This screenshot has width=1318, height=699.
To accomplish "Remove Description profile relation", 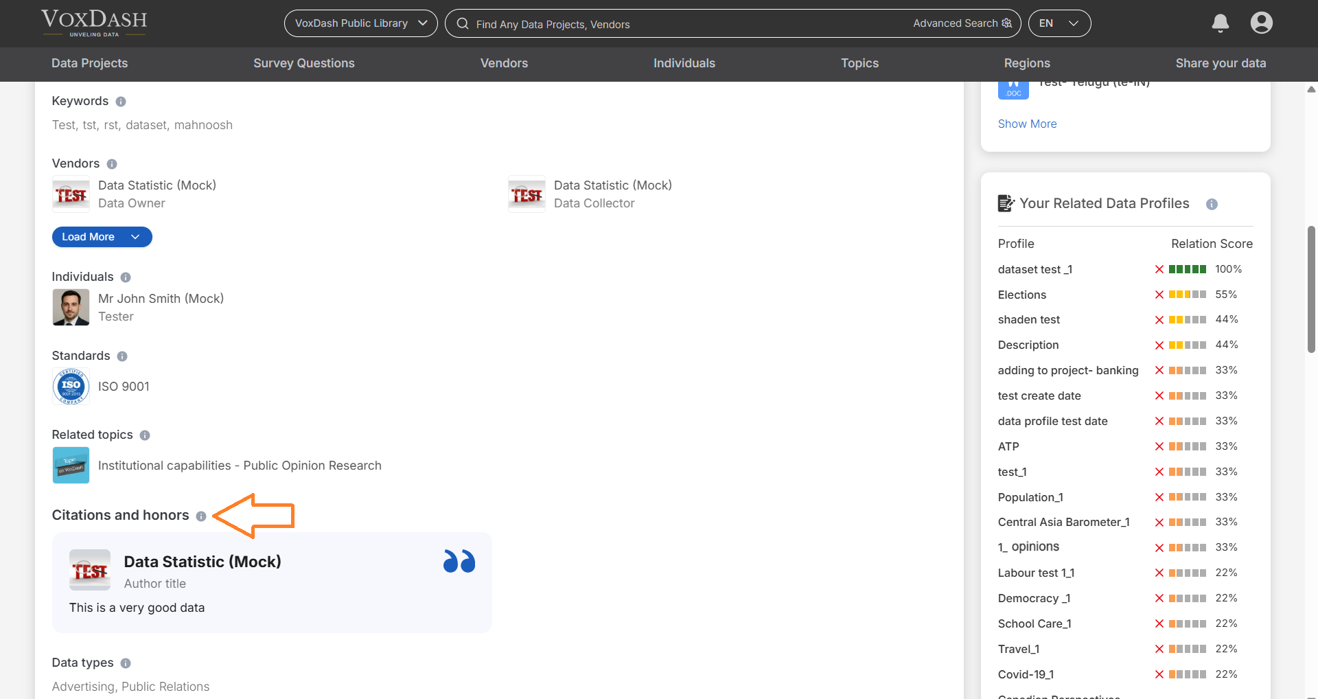I will tap(1159, 345).
